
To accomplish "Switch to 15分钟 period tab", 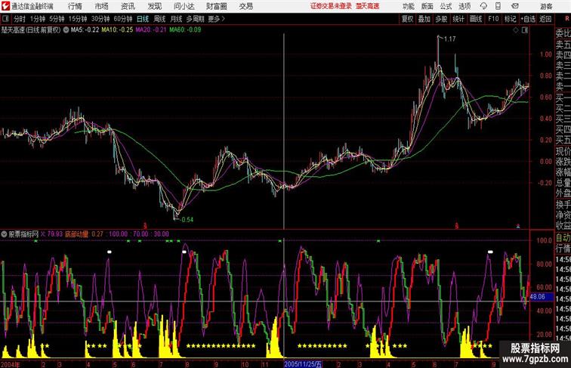I will coord(78,19).
